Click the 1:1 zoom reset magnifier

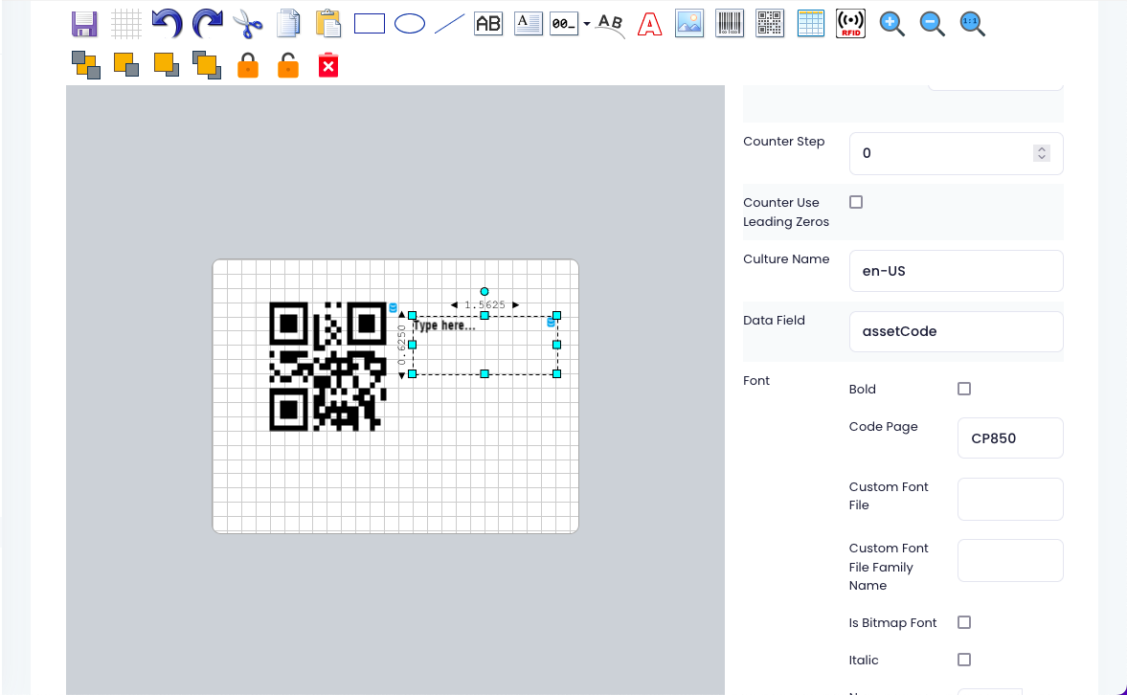click(973, 24)
